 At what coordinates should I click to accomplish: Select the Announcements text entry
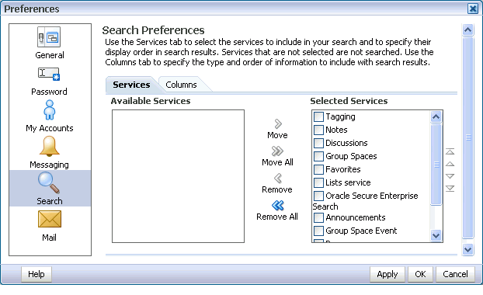click(x=356, y=217)
